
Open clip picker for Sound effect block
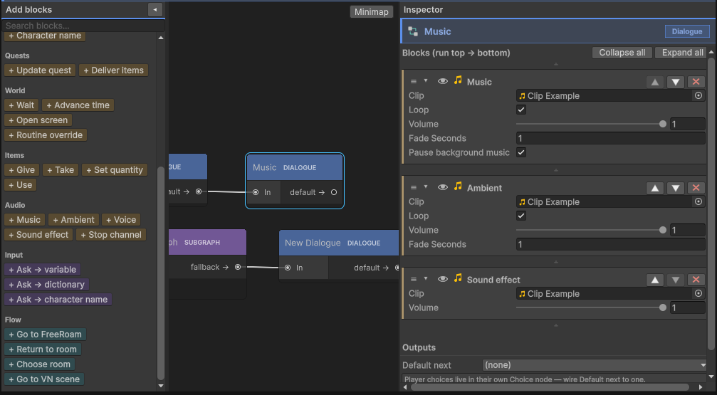(698, 294)
